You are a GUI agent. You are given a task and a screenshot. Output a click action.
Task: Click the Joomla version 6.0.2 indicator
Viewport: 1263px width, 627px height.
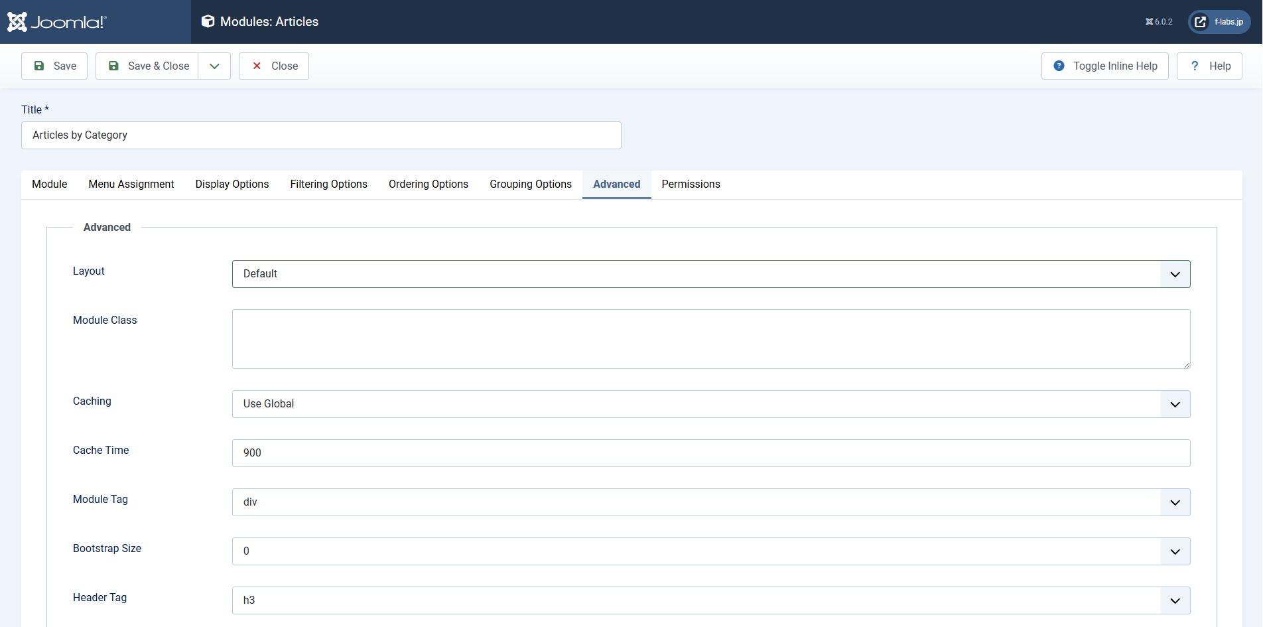tap(1158, 22)
